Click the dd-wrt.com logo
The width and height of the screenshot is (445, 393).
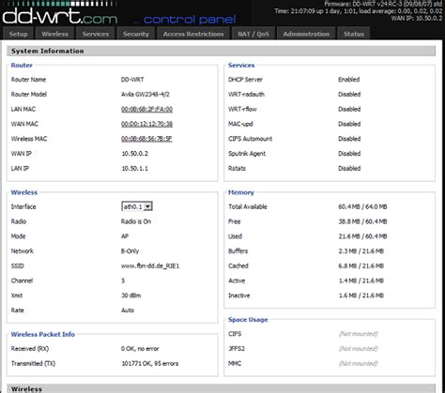click(60, 16)
